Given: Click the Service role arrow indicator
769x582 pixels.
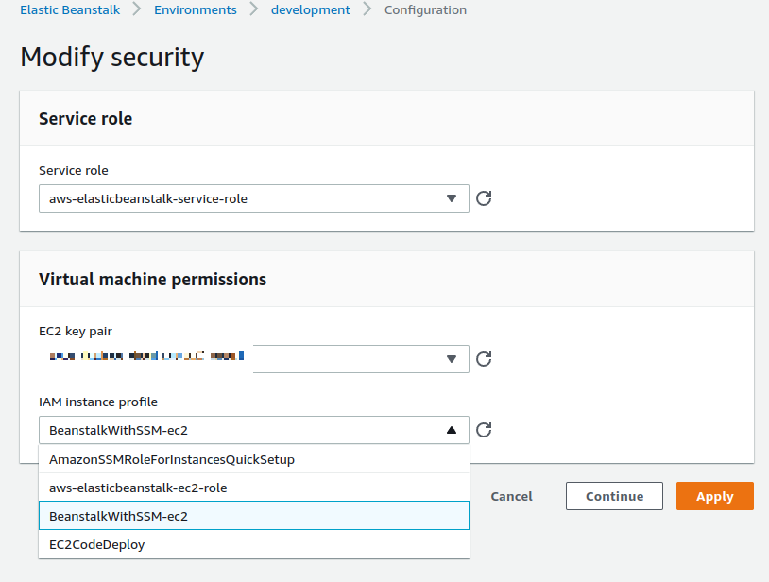Looking at the screenshot, I should click(x=452, y=198).
